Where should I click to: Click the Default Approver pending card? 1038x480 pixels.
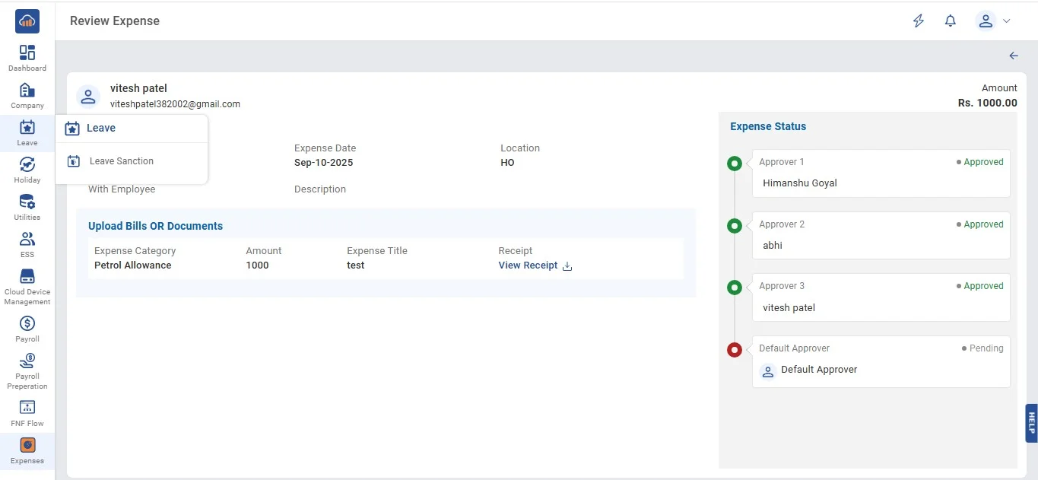(x=881, y=362)
